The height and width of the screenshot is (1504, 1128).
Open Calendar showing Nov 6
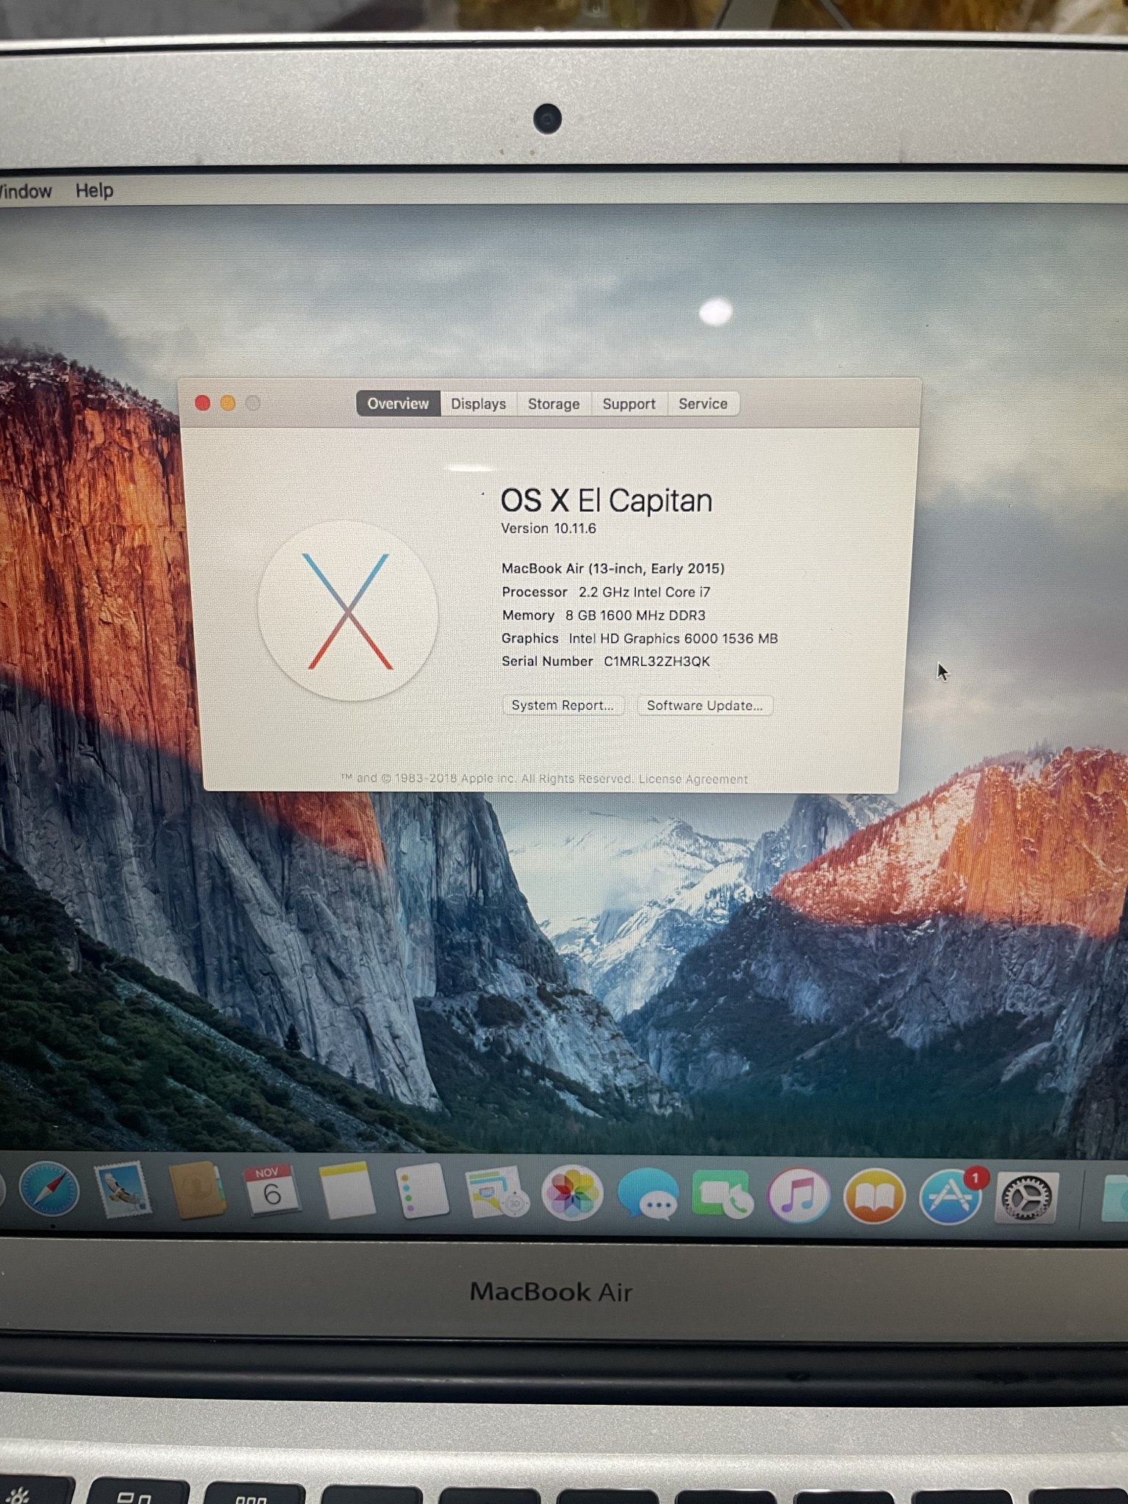coord(272,1190)
